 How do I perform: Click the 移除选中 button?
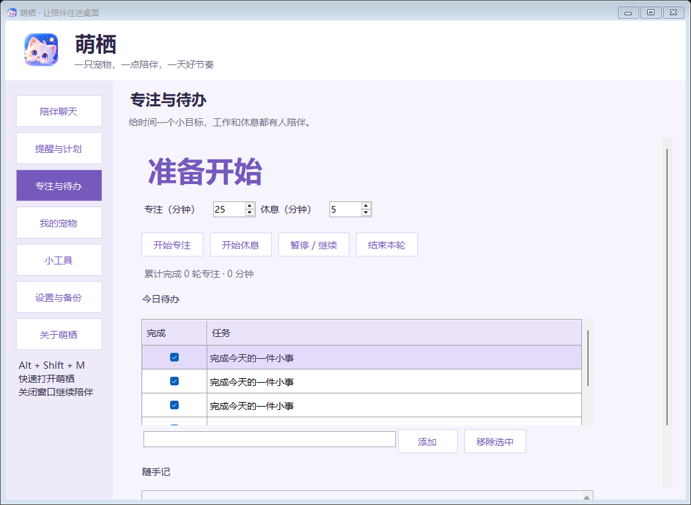point(495,441)
